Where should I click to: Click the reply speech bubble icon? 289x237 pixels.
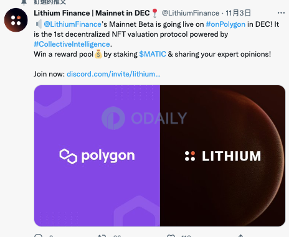point(38,235)
